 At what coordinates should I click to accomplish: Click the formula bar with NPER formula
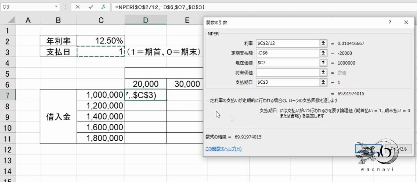point(264,7)
